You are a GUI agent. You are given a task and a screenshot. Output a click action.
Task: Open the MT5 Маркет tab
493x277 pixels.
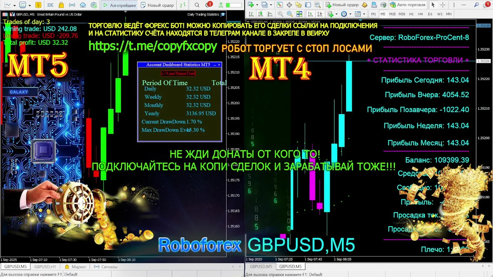[x=75, y=266]
